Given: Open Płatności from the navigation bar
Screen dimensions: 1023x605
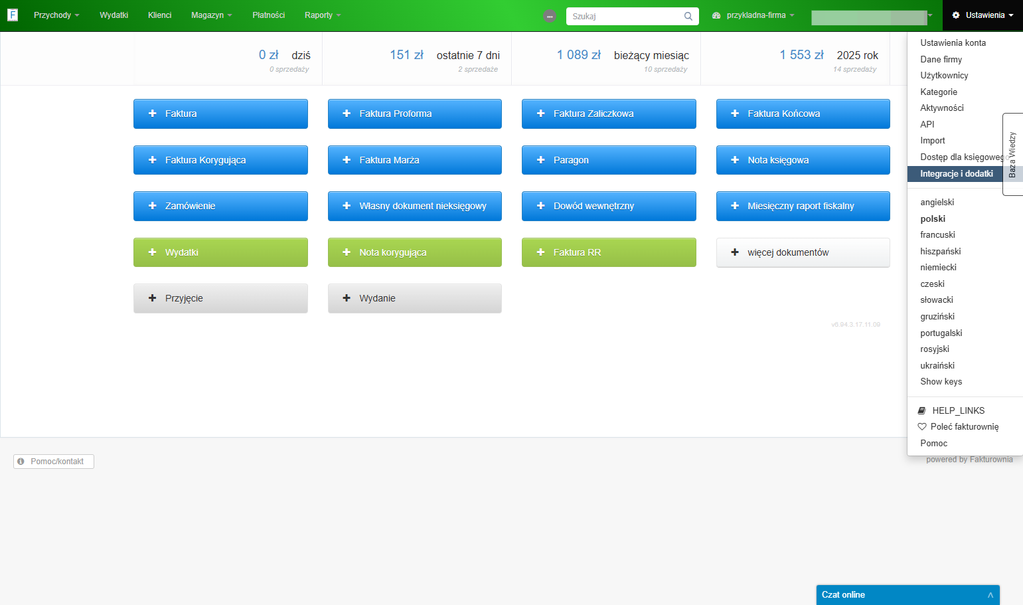Looking at the screenshot, I should point(269,15).
